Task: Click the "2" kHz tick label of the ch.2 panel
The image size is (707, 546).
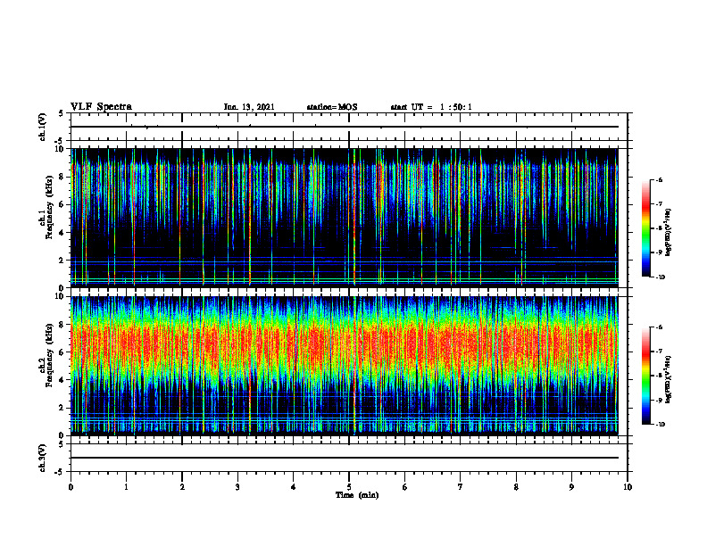Action: point(62,408)
